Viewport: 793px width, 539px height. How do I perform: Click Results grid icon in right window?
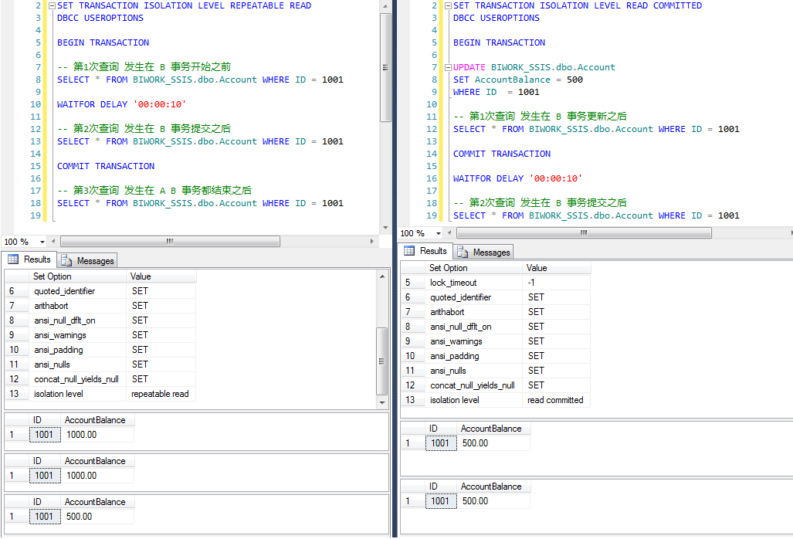point(409,251)
